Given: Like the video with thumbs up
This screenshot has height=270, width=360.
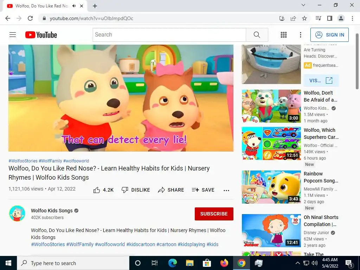Looking at the screenshot, I should click(x=104, y=190).
